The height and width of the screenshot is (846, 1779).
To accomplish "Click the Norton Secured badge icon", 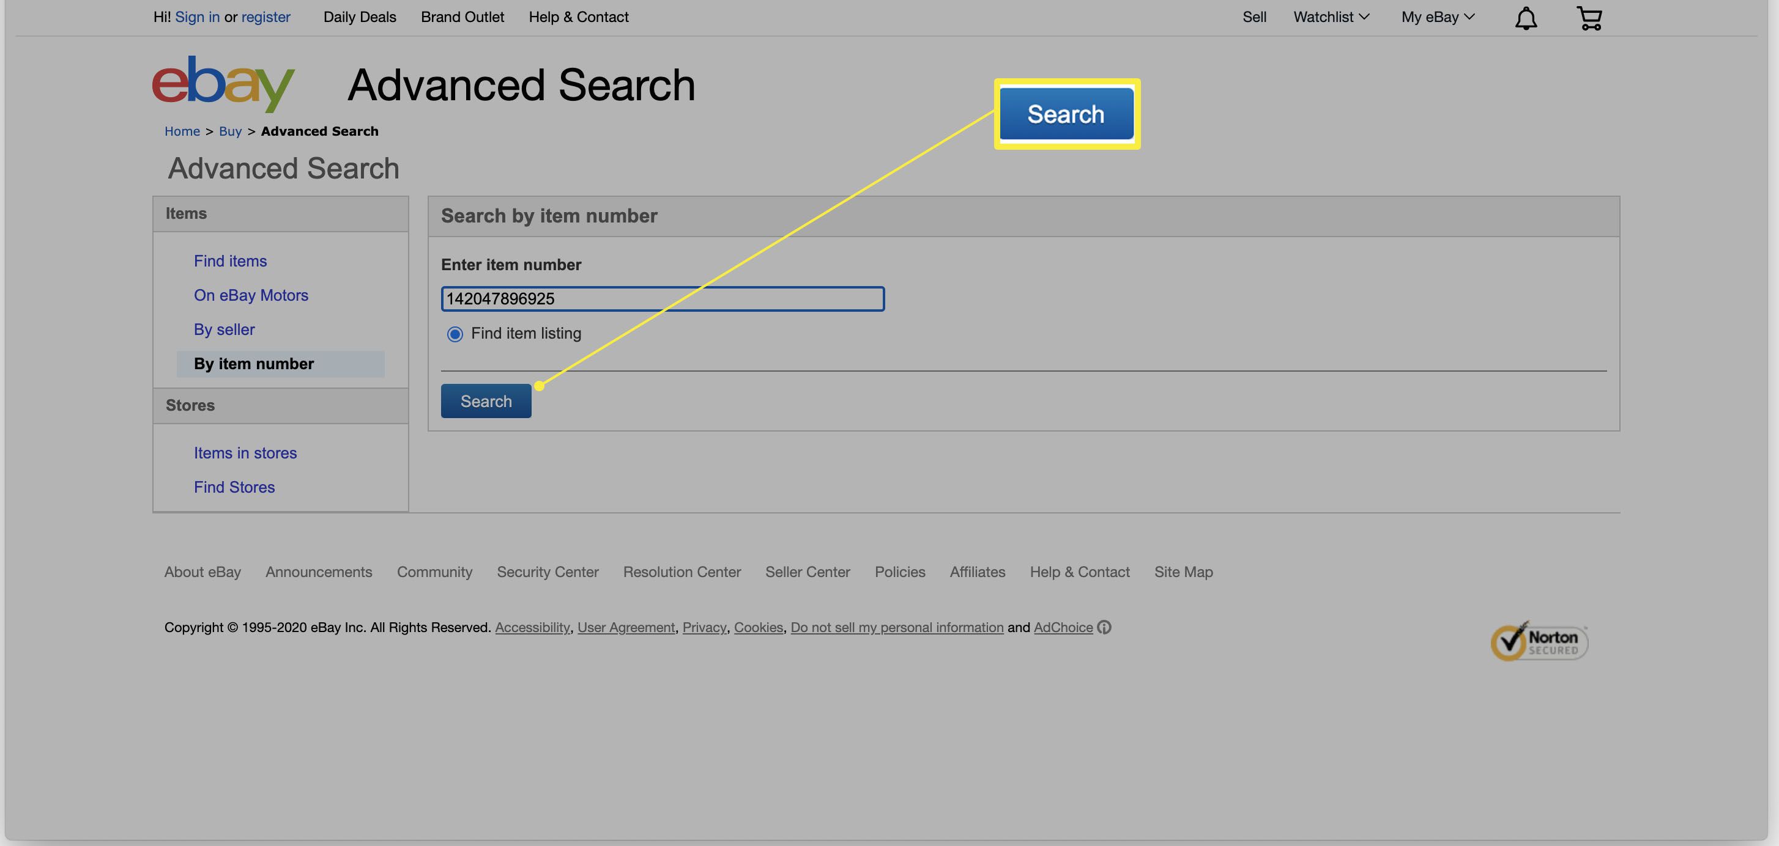I will (1537, 639).
